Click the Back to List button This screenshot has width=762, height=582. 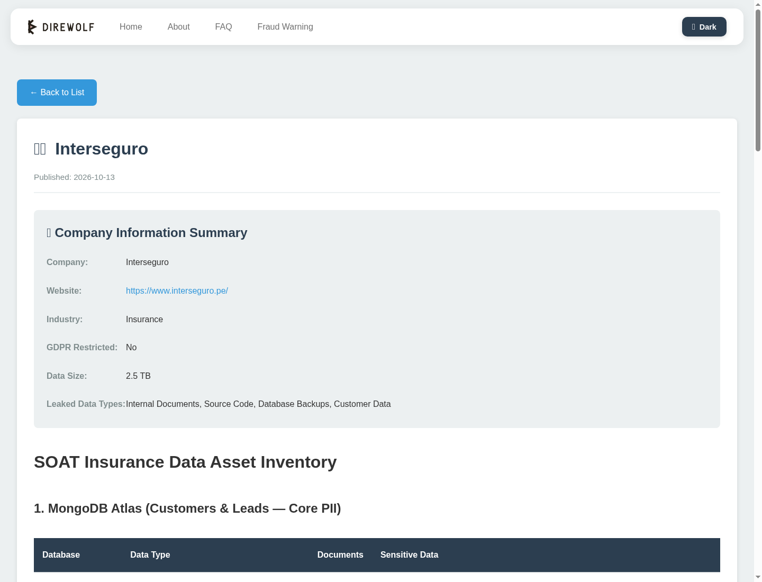coord(57,93)
